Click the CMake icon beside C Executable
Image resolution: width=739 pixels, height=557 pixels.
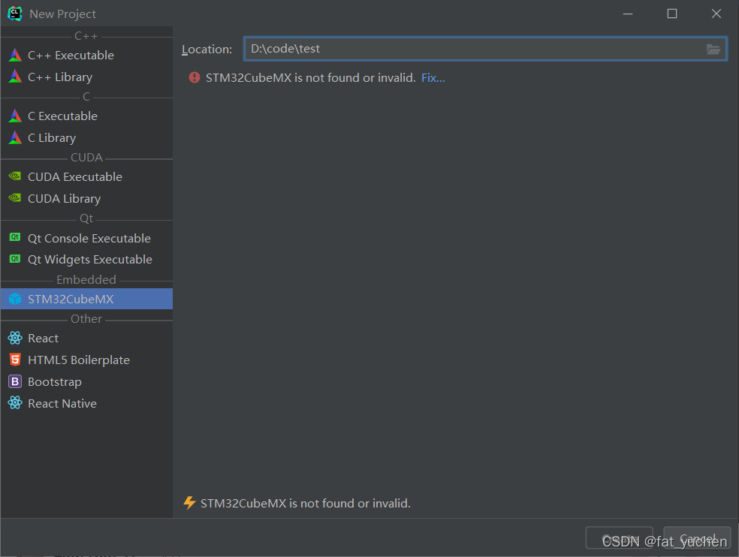click(15, 116)
